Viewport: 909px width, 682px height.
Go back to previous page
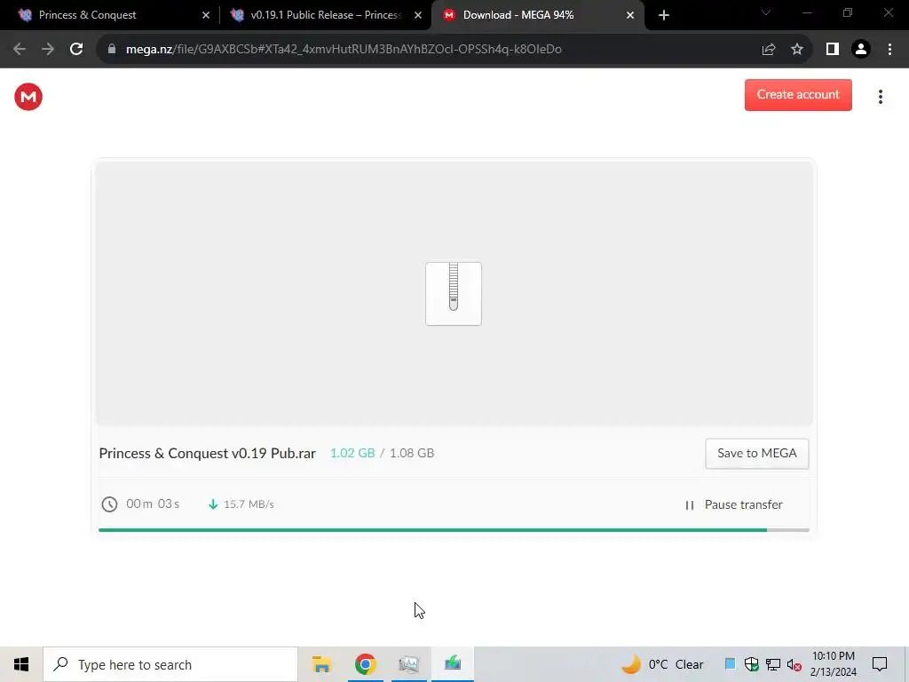(20, 50)
